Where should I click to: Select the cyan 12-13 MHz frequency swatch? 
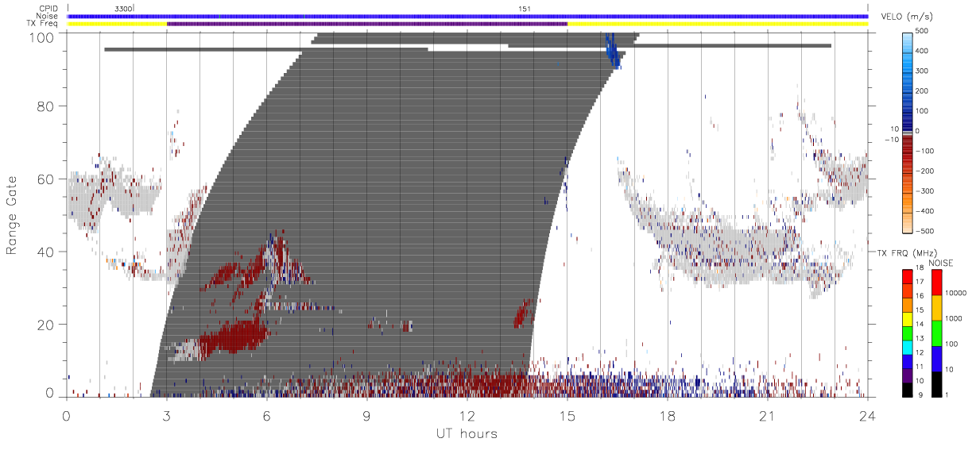(908, 346)
